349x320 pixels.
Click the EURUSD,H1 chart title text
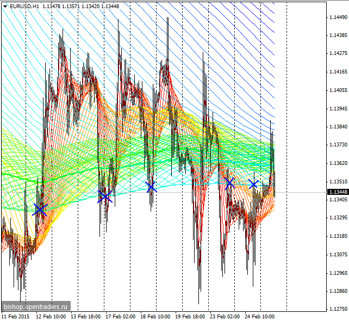pyautogui.click(x=24, y=7)
